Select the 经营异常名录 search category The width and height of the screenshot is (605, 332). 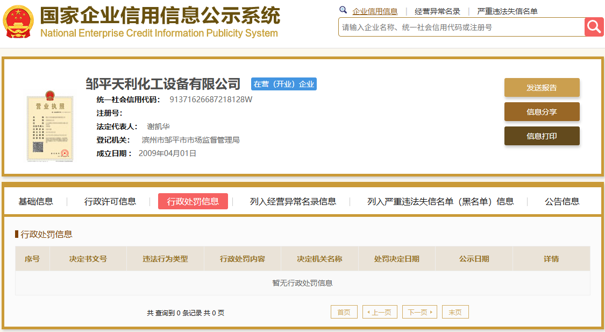437,12
